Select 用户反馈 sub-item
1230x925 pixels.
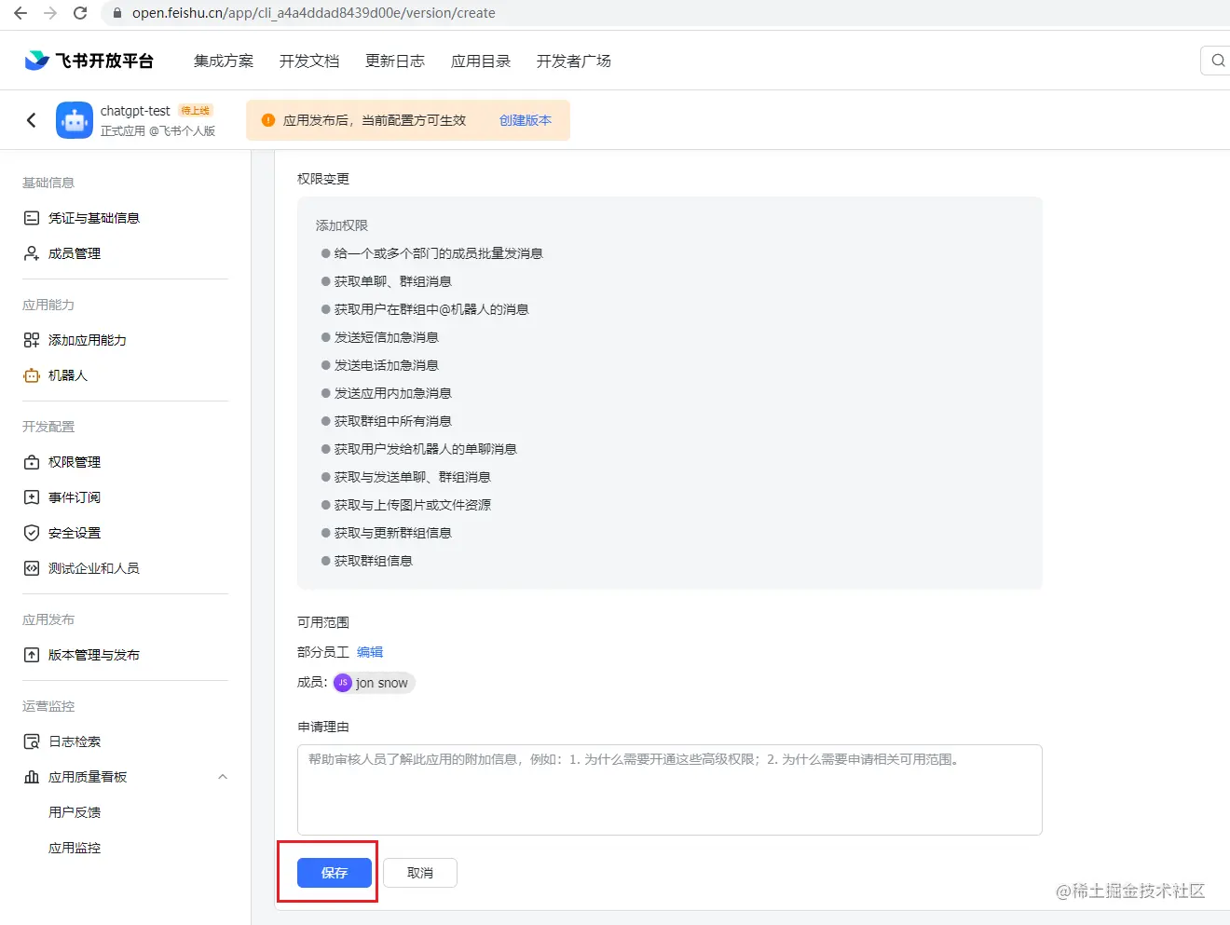click(75, 812)
